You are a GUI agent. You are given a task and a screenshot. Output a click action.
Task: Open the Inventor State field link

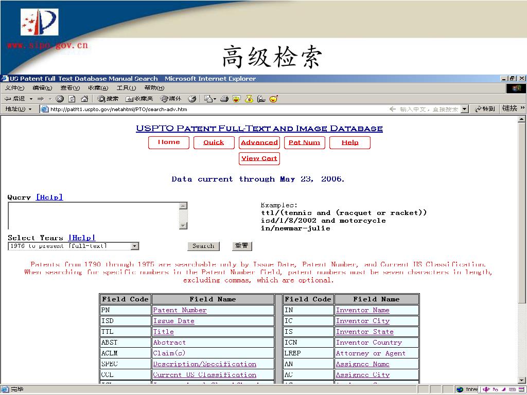(365, 332)
